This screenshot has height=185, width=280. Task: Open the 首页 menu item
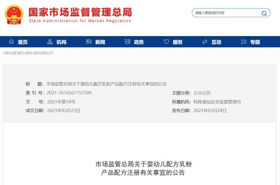point(23,42)
